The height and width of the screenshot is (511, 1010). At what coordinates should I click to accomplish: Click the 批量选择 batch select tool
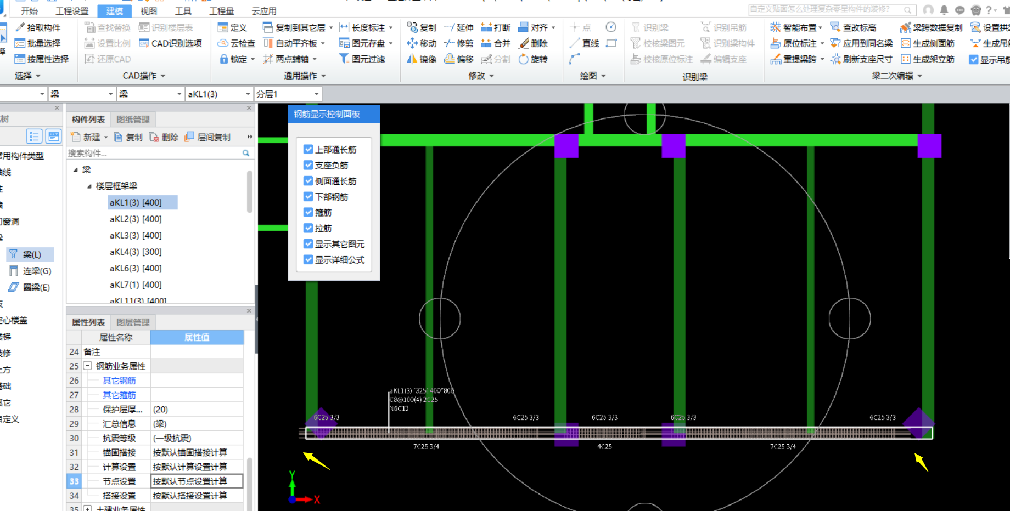[38, 43]
